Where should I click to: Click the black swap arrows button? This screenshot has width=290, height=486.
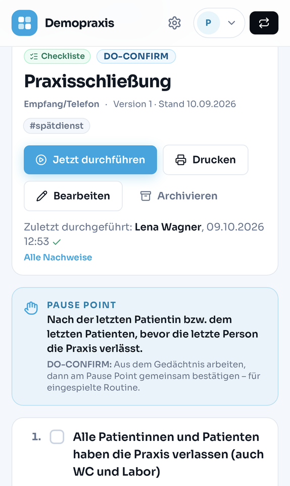[264, 23]
